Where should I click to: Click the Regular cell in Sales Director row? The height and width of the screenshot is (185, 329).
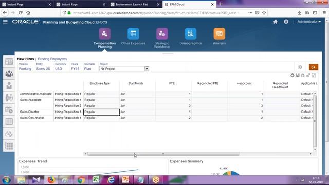tap(102, 112)
